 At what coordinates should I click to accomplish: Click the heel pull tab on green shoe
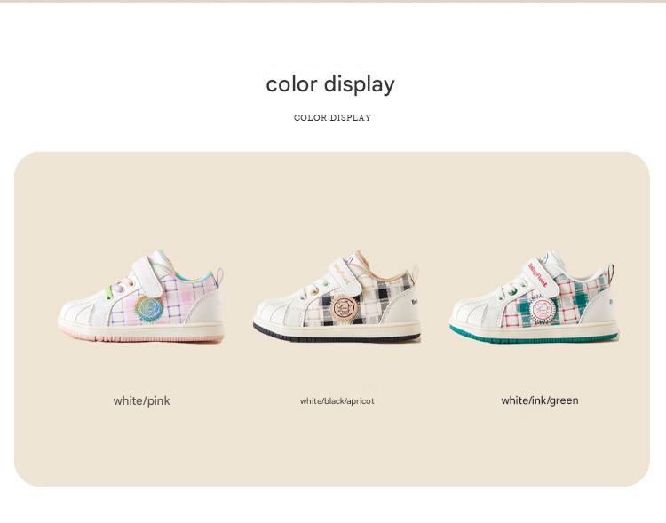click(x=611, y=274)
